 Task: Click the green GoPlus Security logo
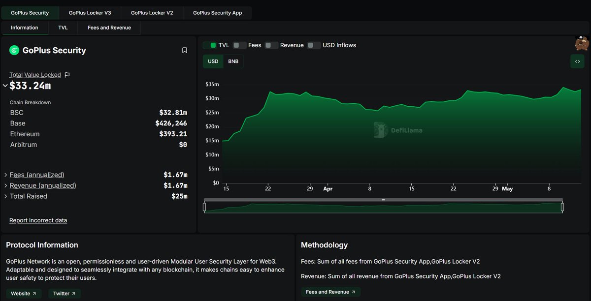pyautogui.click(x=14, y=50)
